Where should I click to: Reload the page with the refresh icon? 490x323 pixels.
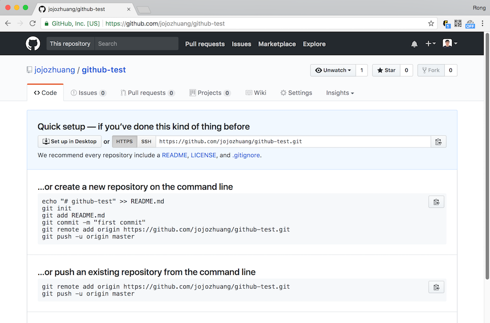(x=32, y=23)
